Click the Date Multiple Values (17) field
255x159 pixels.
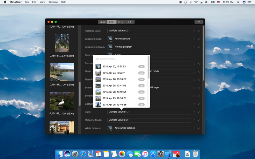click(149, 112)
